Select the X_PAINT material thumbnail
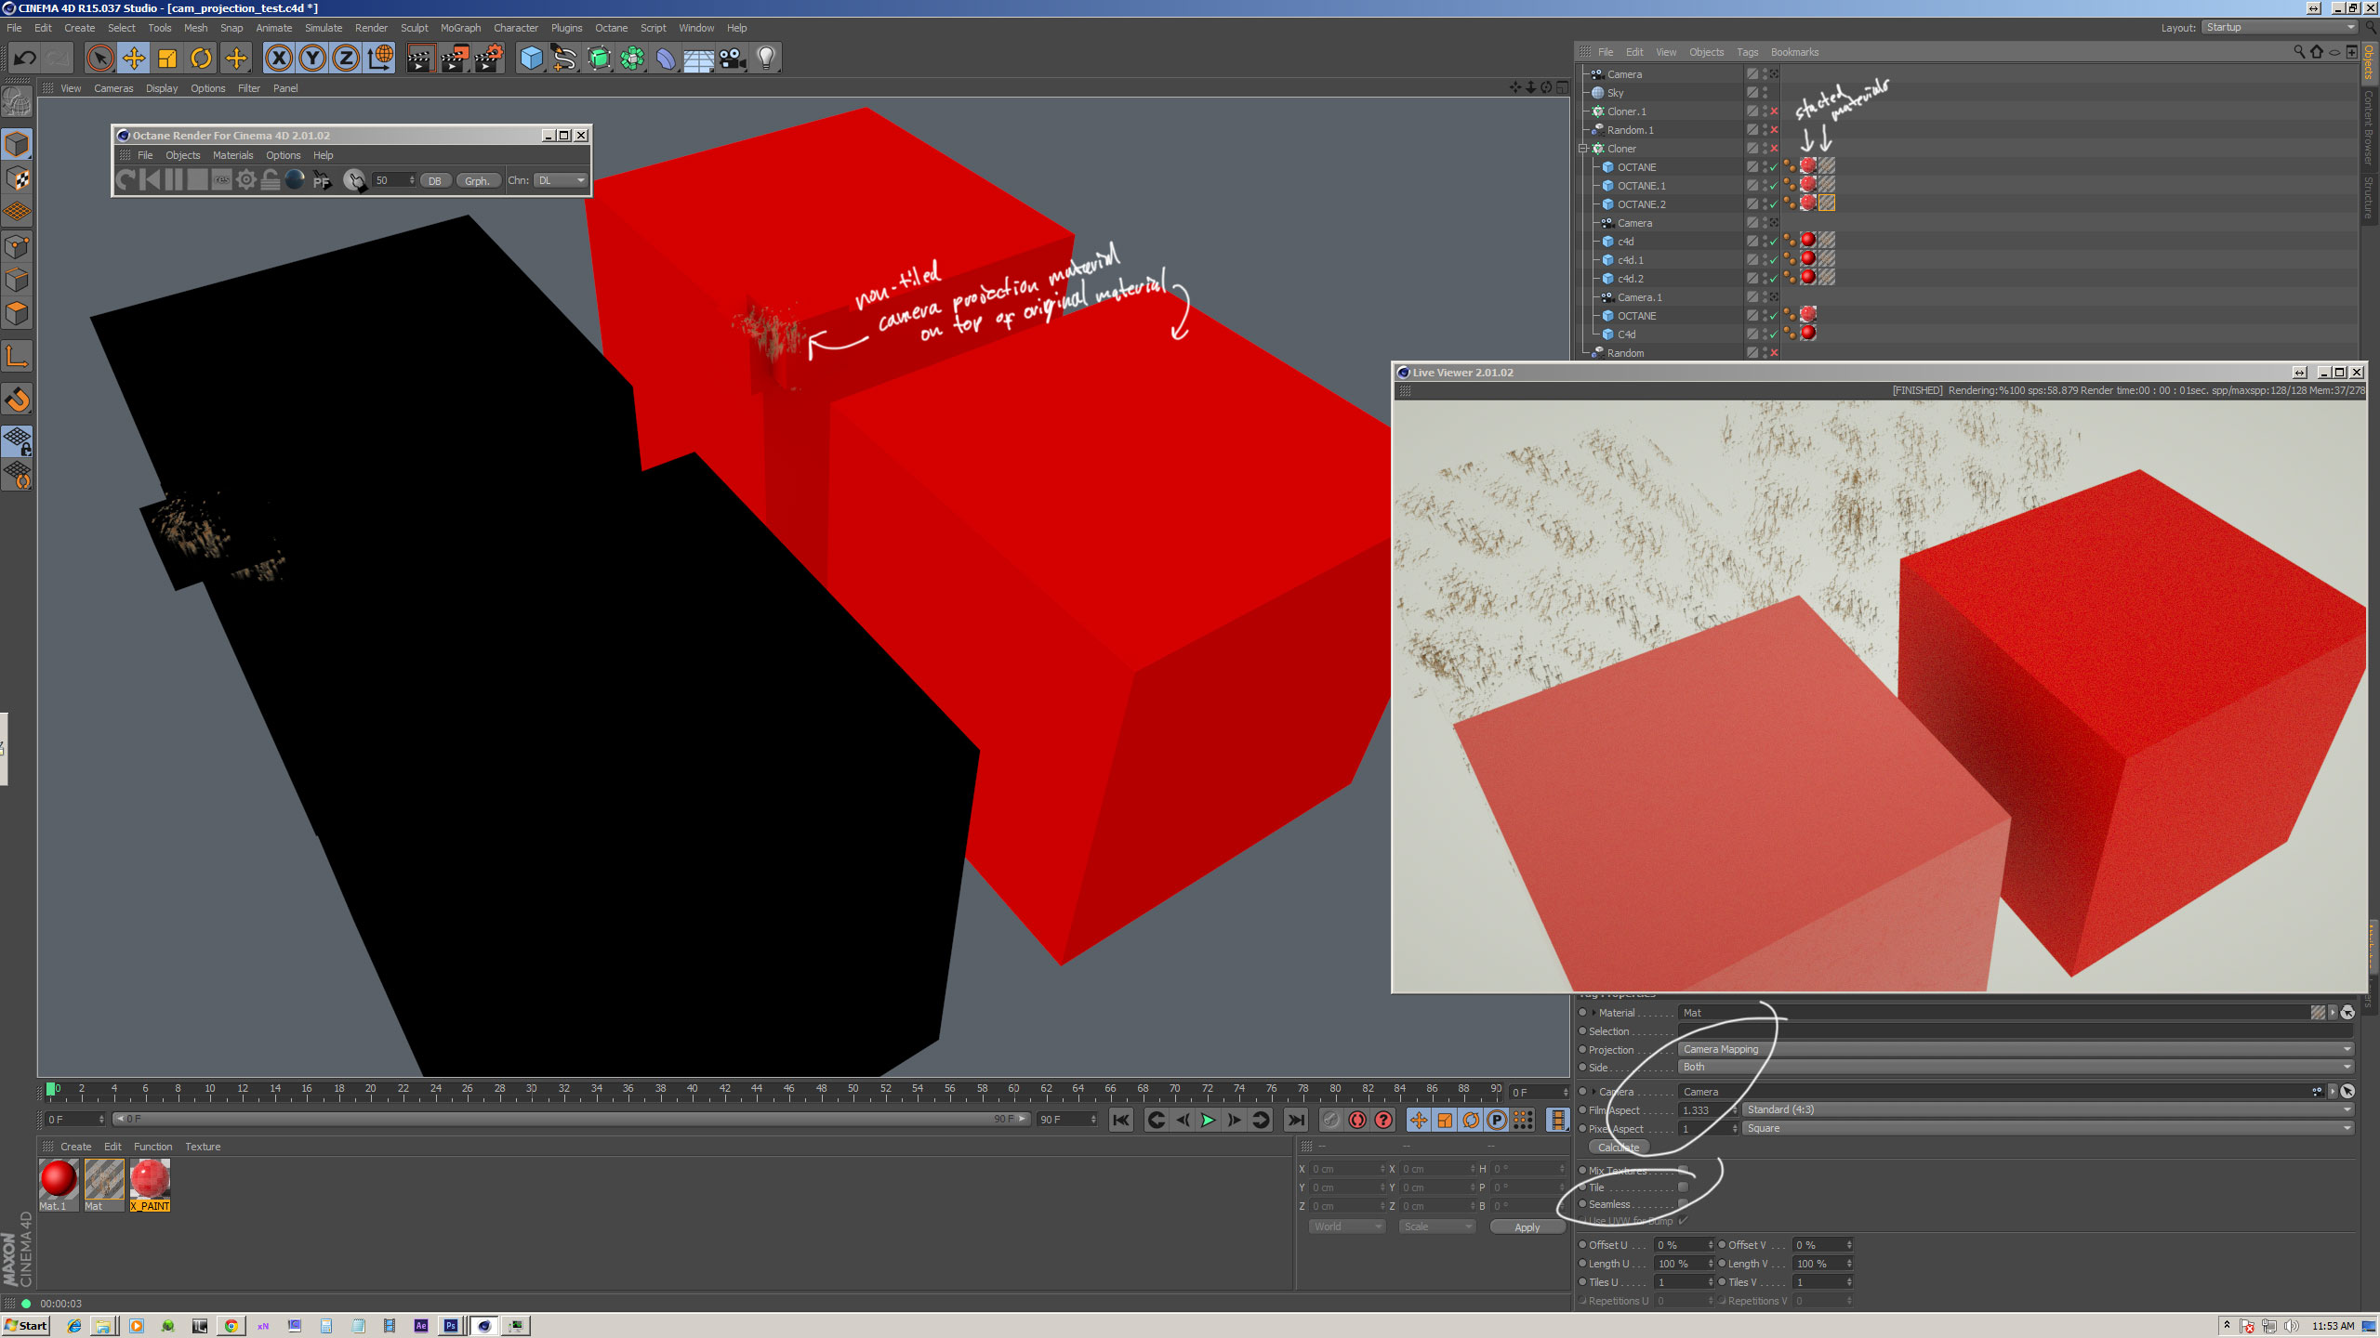 pyautogui.click(x=150, y=1181)
